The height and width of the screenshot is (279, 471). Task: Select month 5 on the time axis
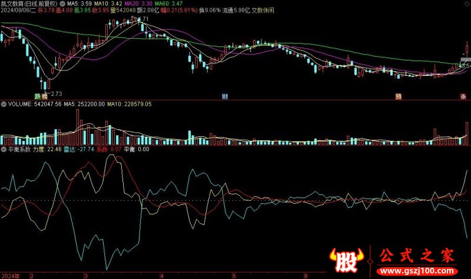pyautogui.click(x=234, y=276)
